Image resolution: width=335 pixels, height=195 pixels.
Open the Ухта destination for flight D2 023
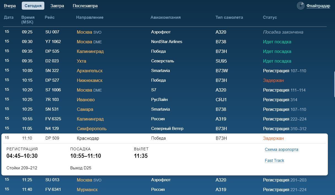click(x=81, y=61)
